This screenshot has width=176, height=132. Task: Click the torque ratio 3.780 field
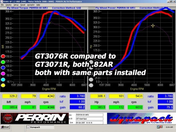(77, 96)
